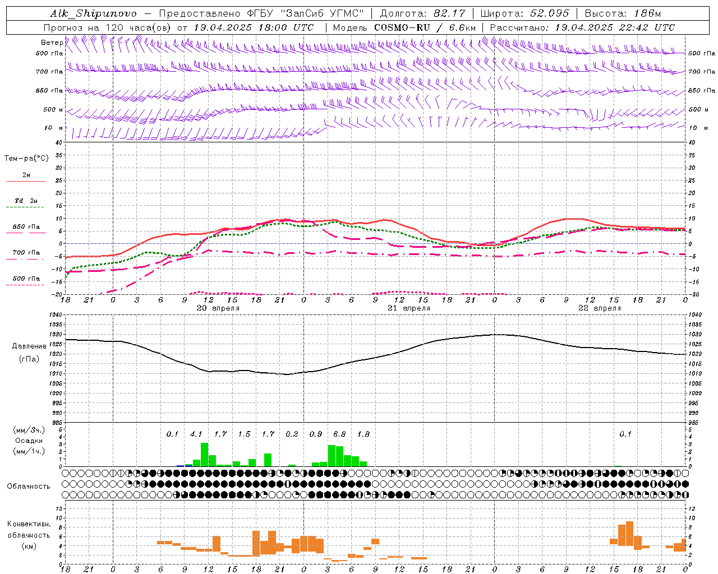This screenshot has height=574, width=718.
Task: Click the Тем-ра(°C) temperature panel label
Action: (26, 159)
